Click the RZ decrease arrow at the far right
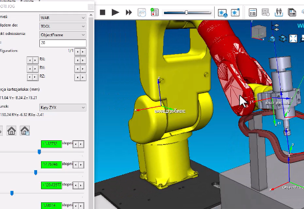Image resolution: width=304 pixels, height=209 pixels. tap(78, 77)
